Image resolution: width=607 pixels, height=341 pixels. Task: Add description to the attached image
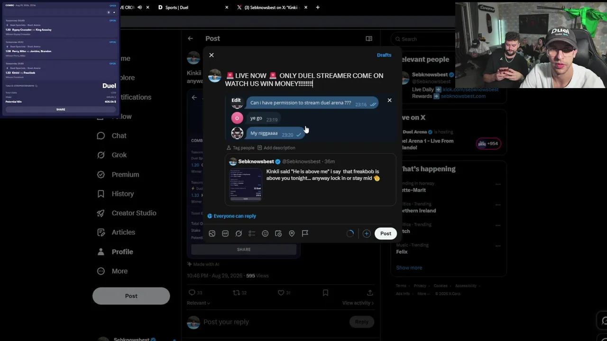coord(276,148)
